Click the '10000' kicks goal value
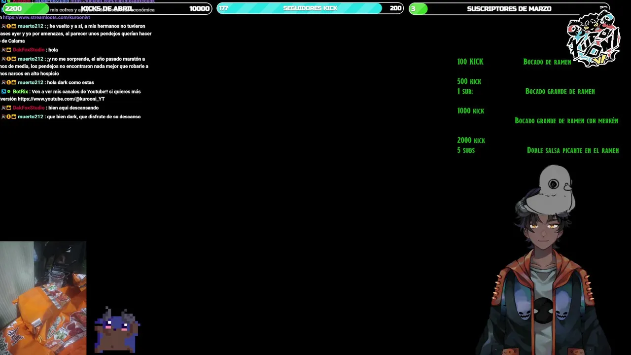 [199, 8]
